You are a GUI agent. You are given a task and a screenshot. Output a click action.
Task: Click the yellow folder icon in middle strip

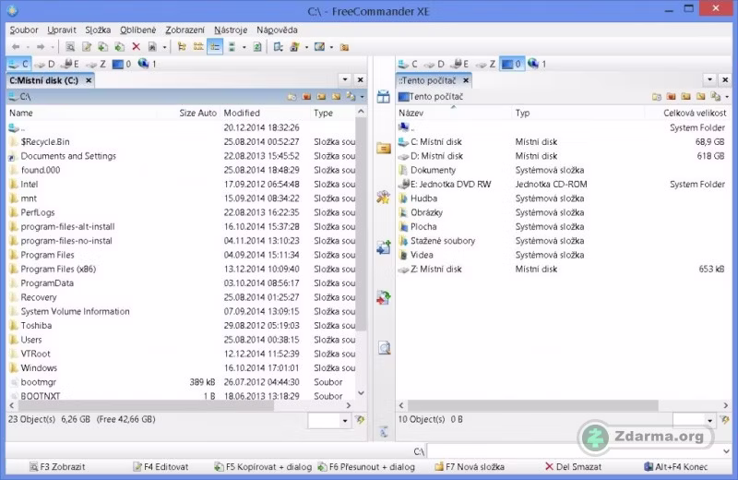tap(384, 149)
